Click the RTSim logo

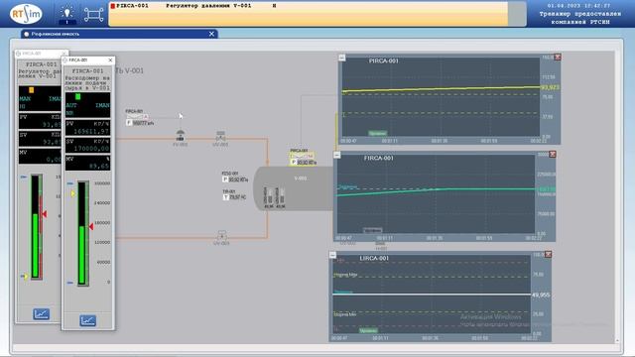[x=27, y=14]
